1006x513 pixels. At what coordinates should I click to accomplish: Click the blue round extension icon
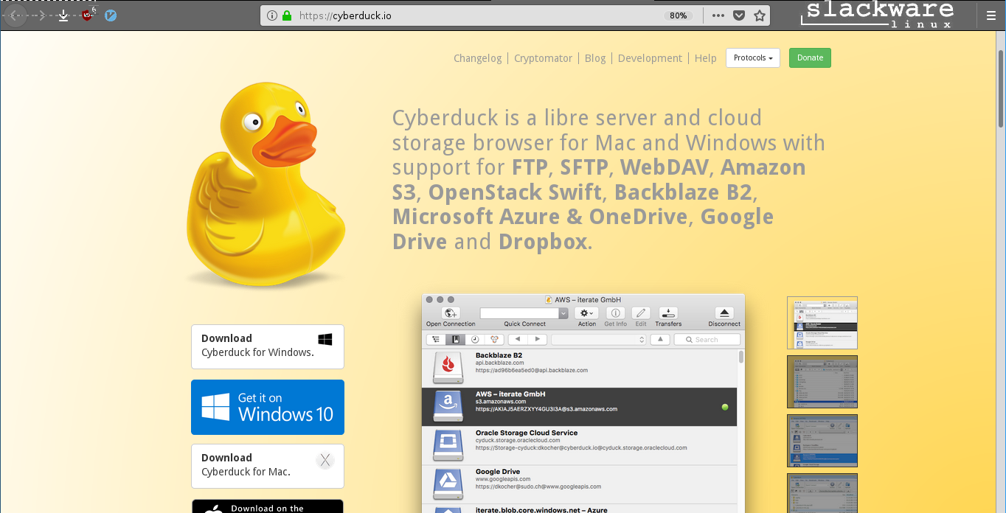click(x=111, y=15)
